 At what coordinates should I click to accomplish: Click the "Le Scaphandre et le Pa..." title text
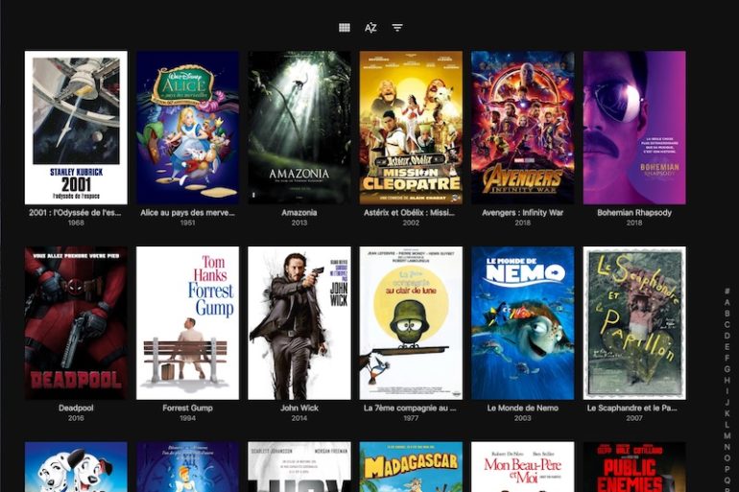click(634, 408)
